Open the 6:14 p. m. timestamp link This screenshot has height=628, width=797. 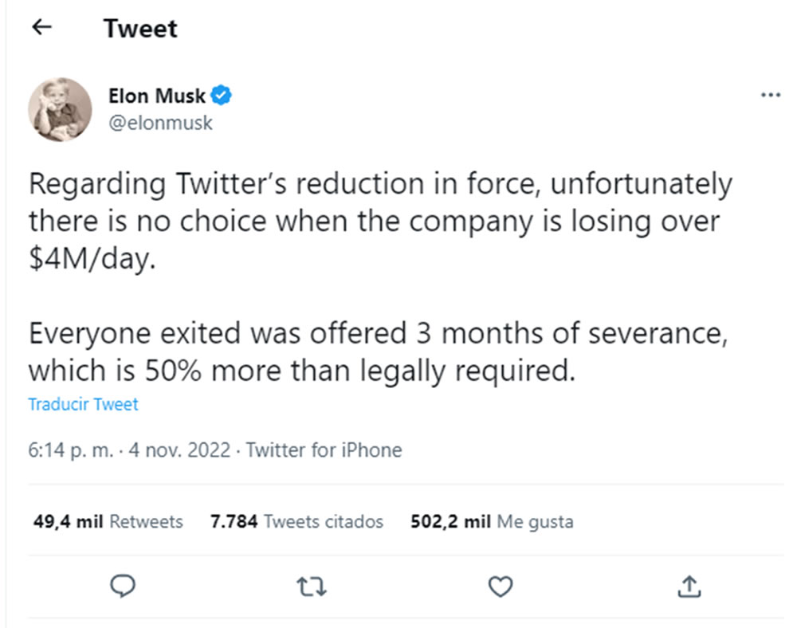(71, 450)
